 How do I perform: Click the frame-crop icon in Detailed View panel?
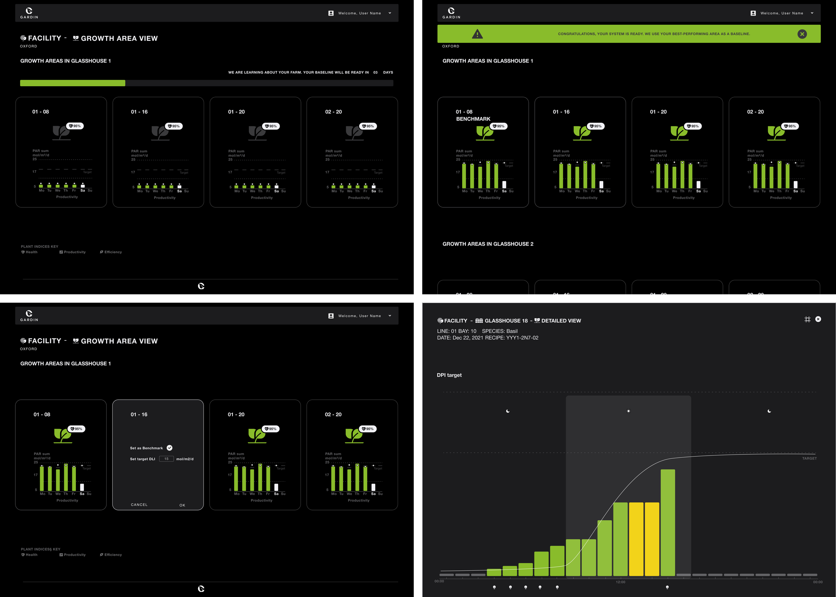pyautogui.click(x=807, y=319)
